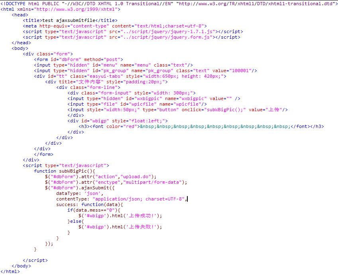This screenshot has width=338, height=275.
Task: Click the div class="form-input" line
Action: click(x=132, y=93)
